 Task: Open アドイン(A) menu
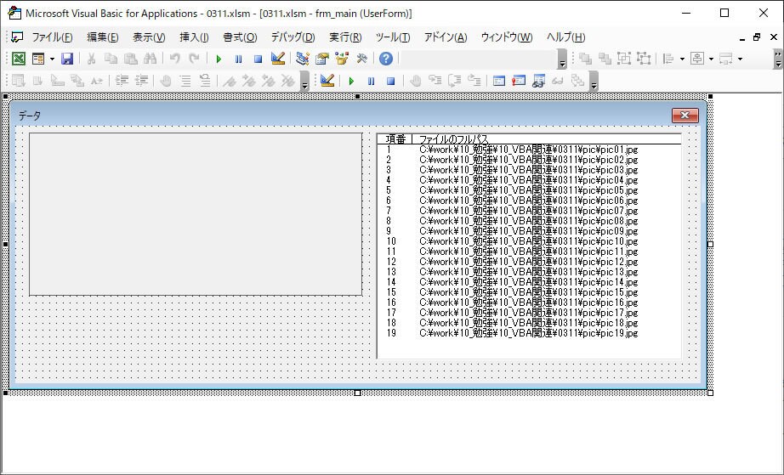pos(446,37)
